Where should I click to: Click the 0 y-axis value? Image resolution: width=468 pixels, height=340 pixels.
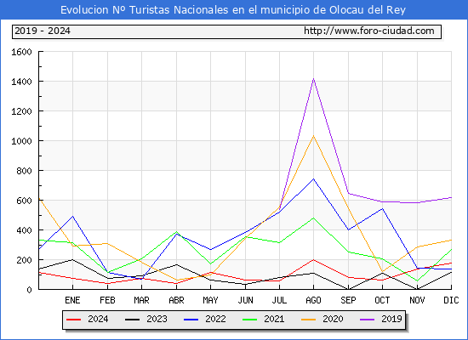[29, 290]
